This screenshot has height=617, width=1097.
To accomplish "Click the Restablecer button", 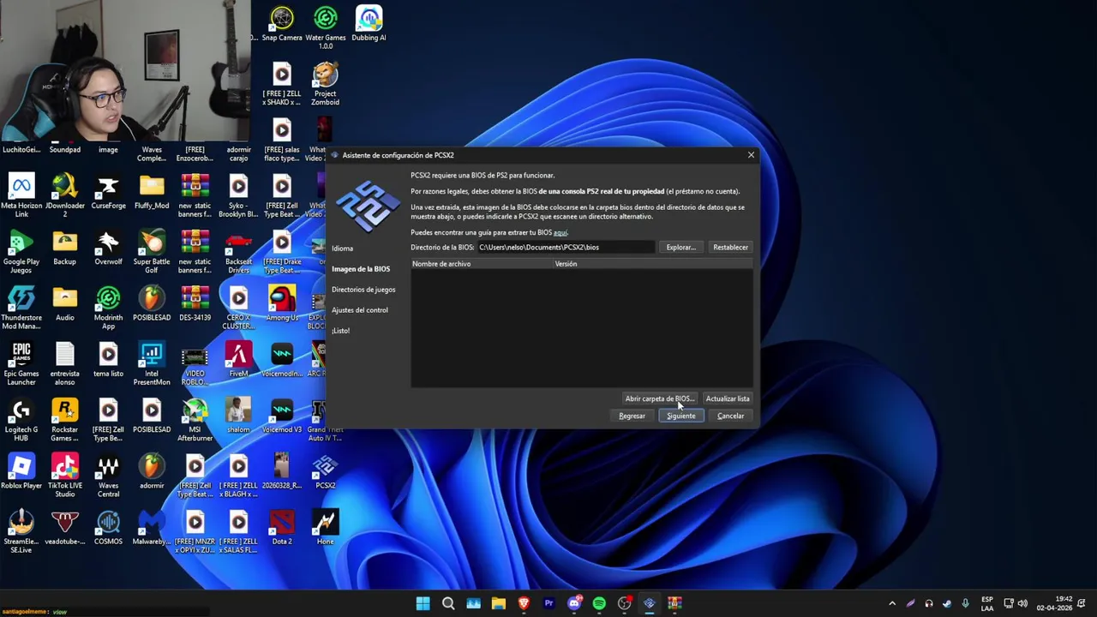I will 730,248.
